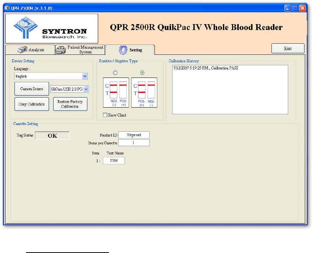Click the Camera Source button
Image resolution: width=312 pixels, height=253 pixels.
tap(32, 89)
